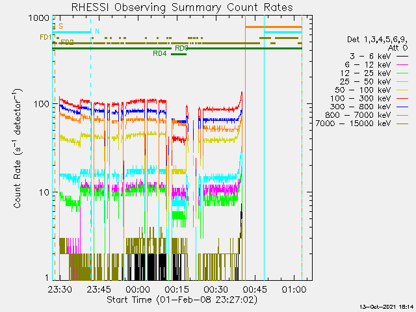Click the "00:30" x-axis tick label
Screen dimensions: 416x312
click(216, 289)
